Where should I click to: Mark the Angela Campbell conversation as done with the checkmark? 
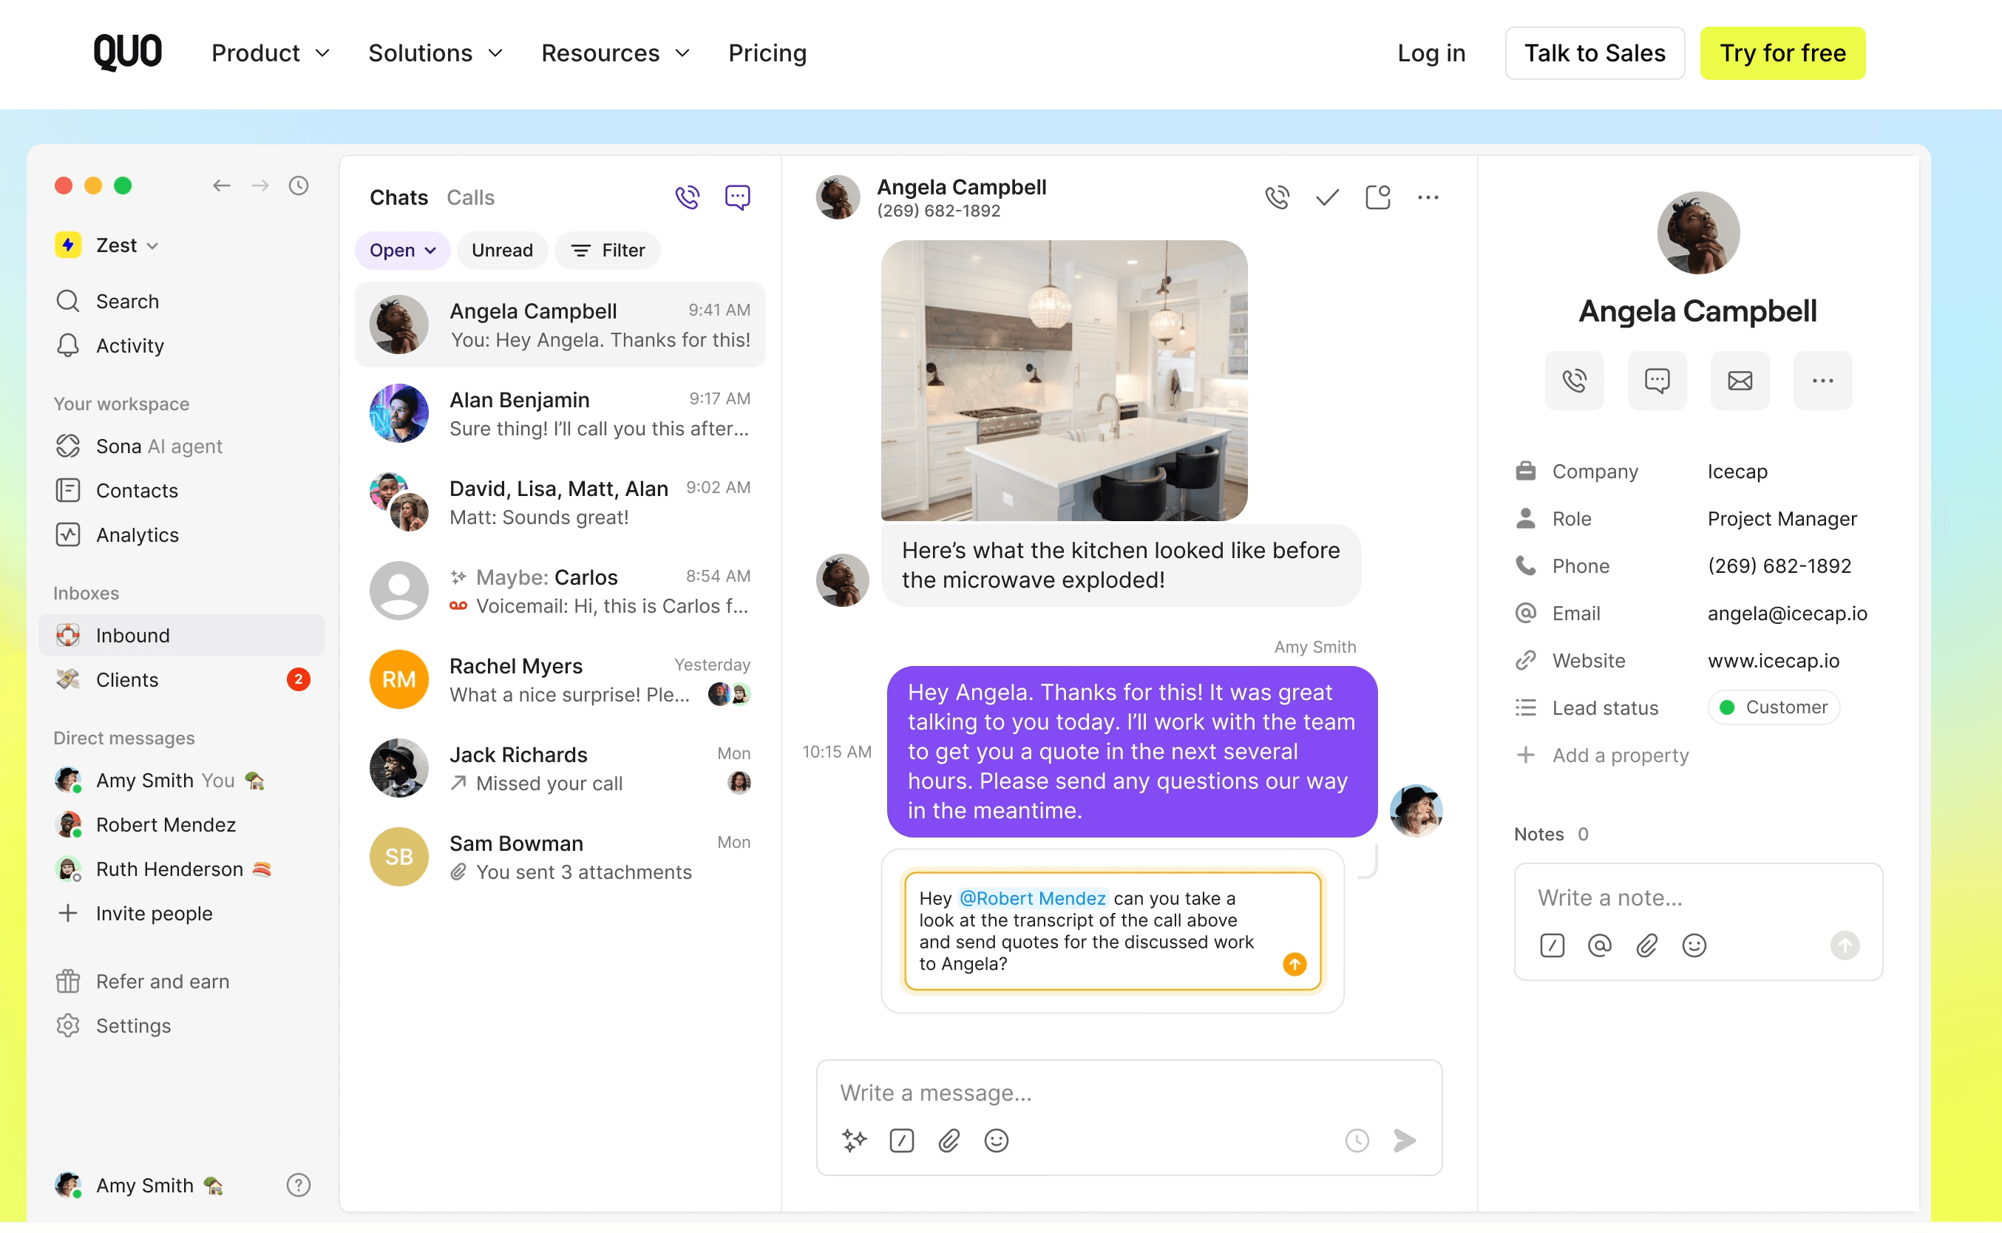1327,197
